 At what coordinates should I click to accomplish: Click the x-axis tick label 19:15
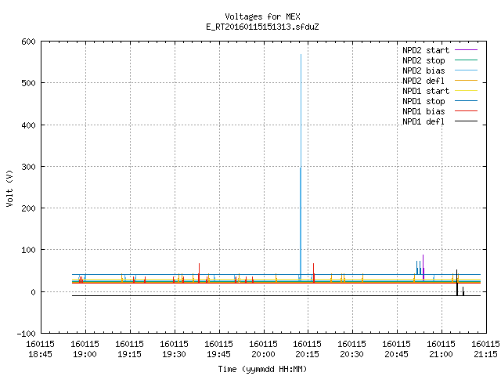(129, 354)
